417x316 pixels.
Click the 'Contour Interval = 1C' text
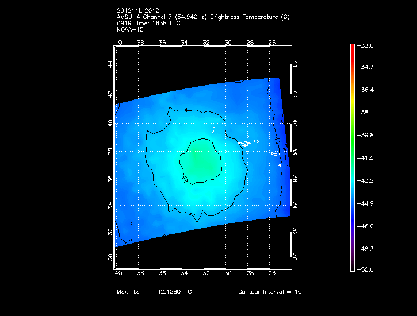pos(270,292)
